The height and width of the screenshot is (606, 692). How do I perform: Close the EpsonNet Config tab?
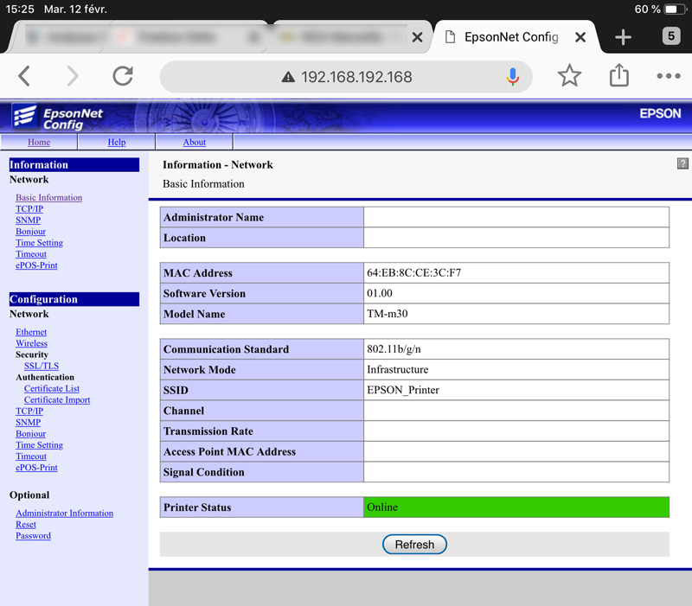pyautogui.click(x=580, y=37)
